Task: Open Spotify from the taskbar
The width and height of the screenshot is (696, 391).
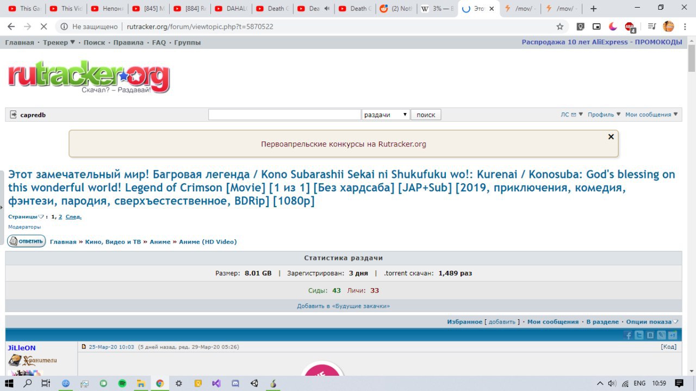Action: click(122, 383)
